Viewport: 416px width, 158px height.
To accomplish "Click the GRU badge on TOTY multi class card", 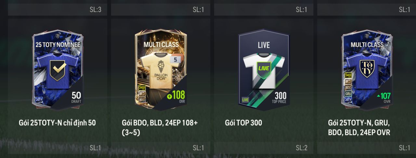I will pyautogui.click(x=348, y=94).
